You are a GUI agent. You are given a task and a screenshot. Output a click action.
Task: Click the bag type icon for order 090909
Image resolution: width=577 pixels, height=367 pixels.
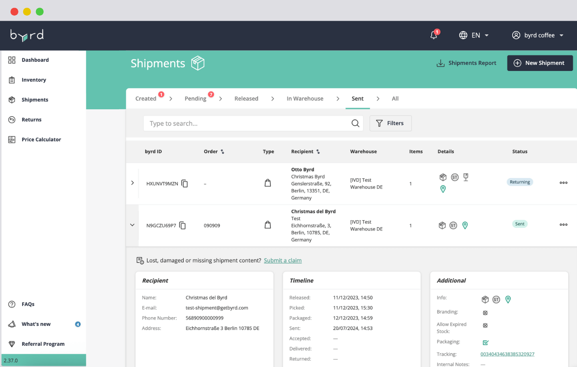tap(268, 225)
